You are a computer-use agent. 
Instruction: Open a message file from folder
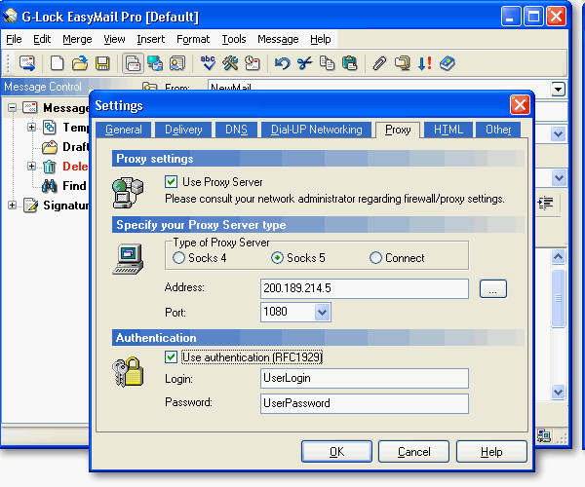(80, 63)
